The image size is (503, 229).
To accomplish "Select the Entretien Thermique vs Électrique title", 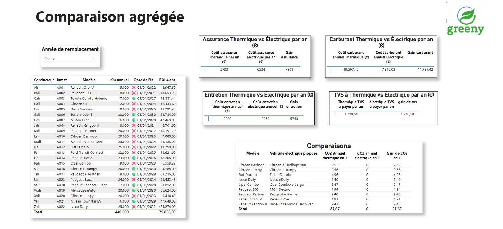I will click(x=259, y=95).
